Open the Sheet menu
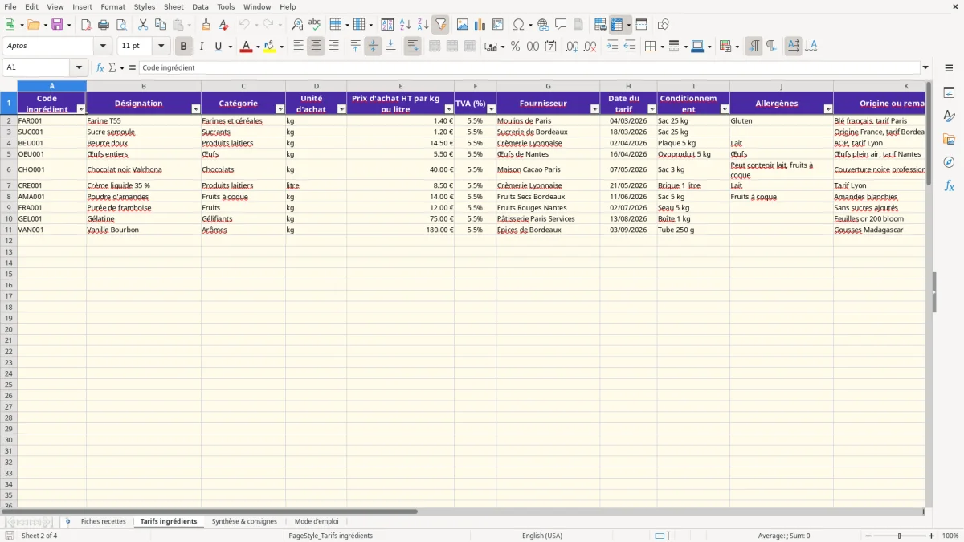This screenshot has height=542, width=964. tap(174, 6)
